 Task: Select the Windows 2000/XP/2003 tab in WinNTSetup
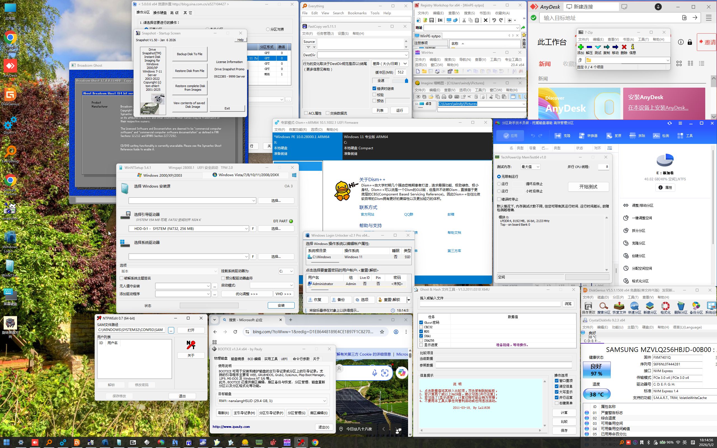pos(159,175)
